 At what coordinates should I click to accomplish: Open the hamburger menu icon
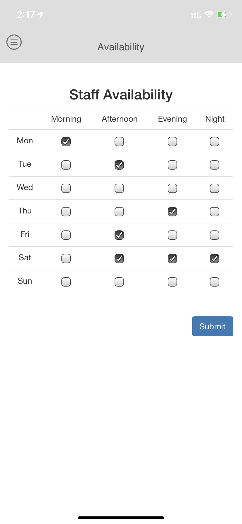point(14,42)
